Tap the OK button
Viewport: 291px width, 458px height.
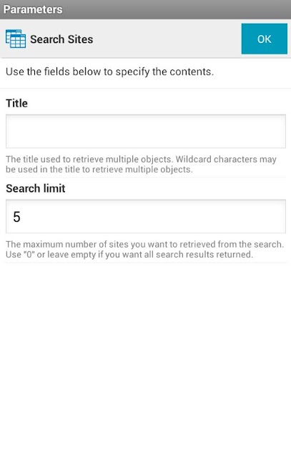point(264,39)
